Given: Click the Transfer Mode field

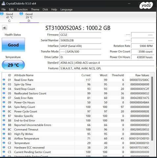Looking at the screenshot, I should pyautogui.click(x=80, y=52).
